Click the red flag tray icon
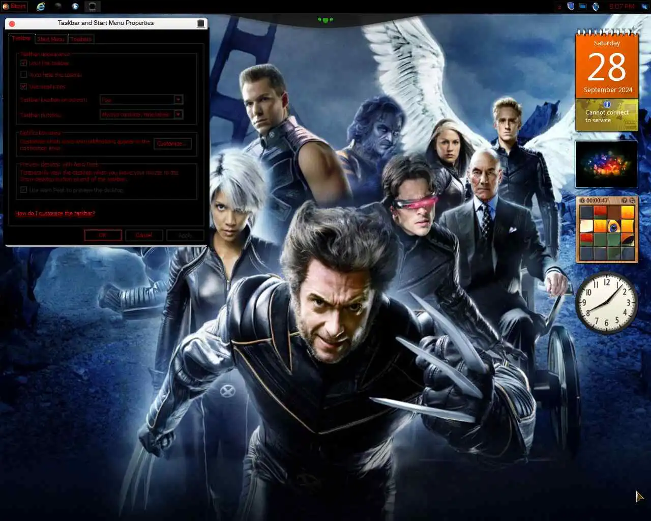 (x=560, y=7)
